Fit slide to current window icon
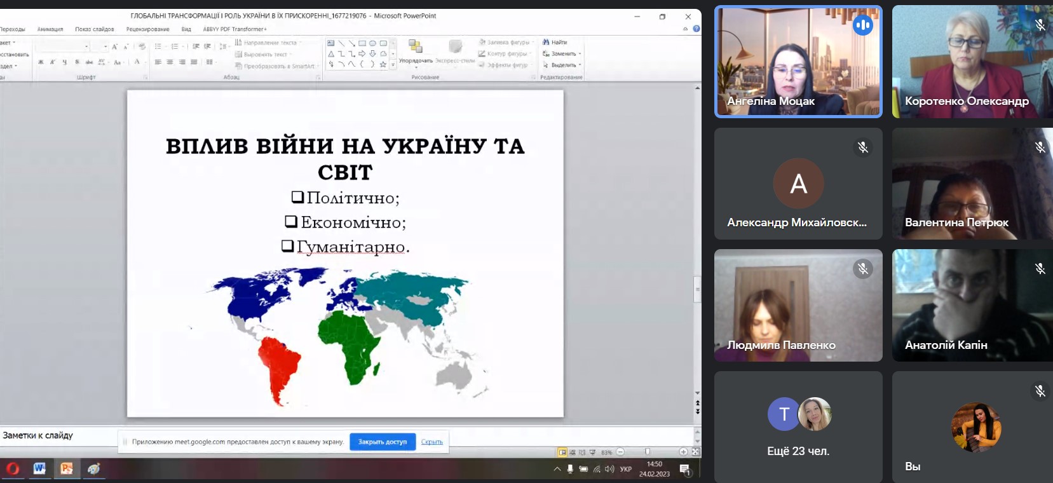This screenshot has width=1053, height=483. point(695,452)
